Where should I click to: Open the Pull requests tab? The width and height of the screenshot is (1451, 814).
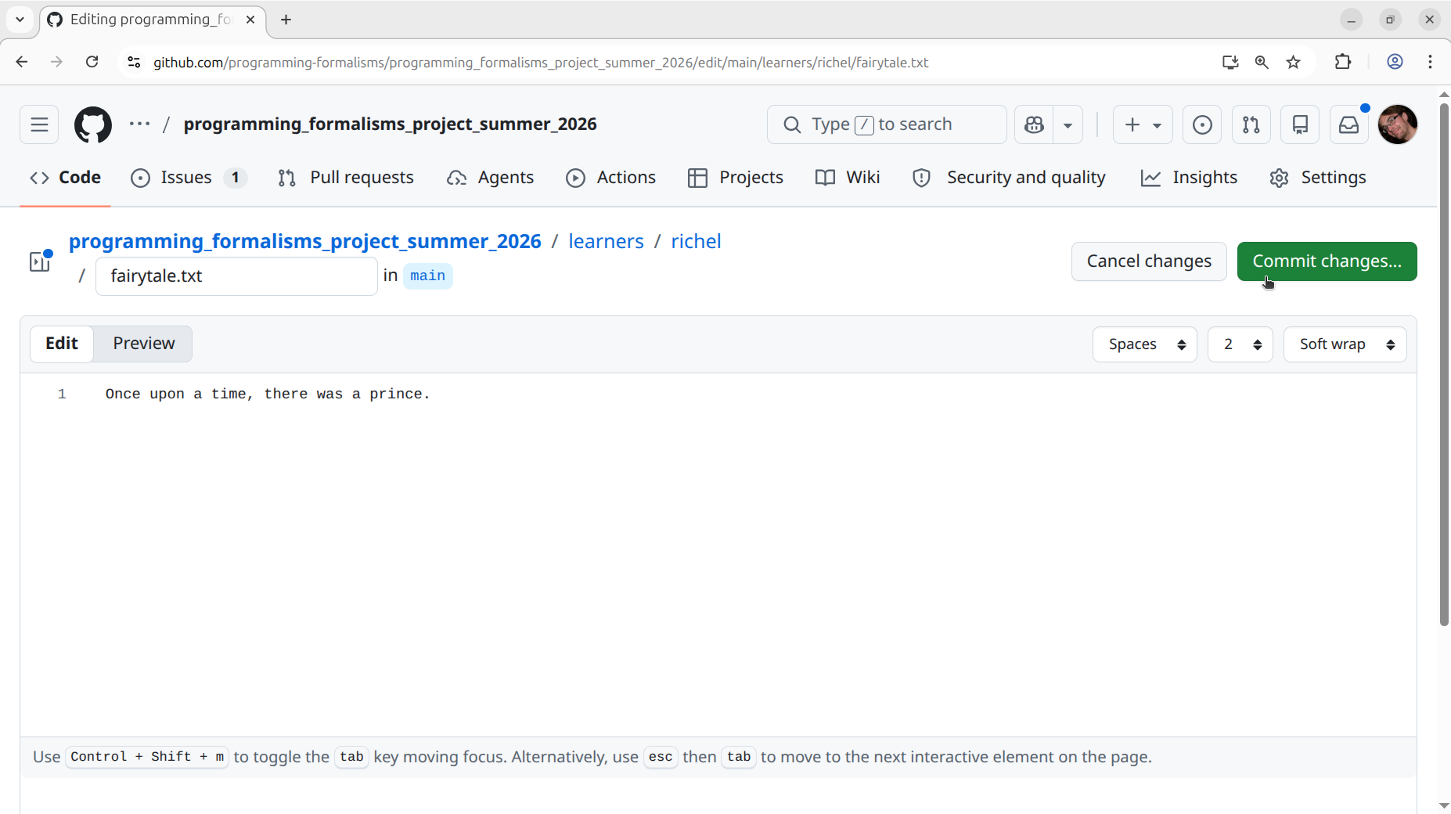(346, 178)
